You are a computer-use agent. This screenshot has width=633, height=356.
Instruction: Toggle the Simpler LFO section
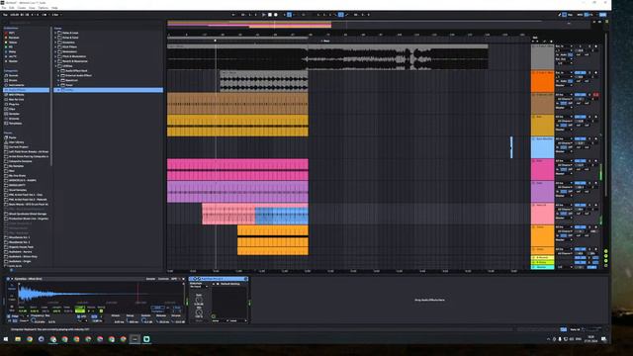(78, 316)
